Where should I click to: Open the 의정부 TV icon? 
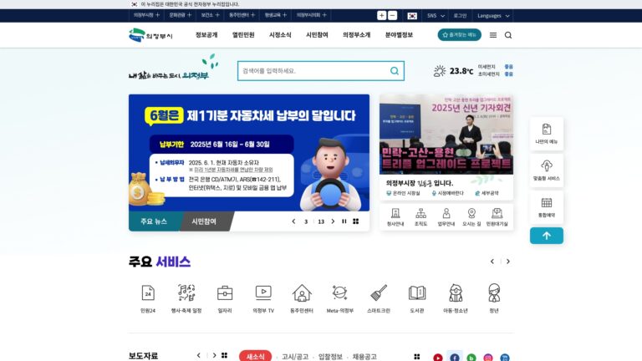[x=263, y=292]
